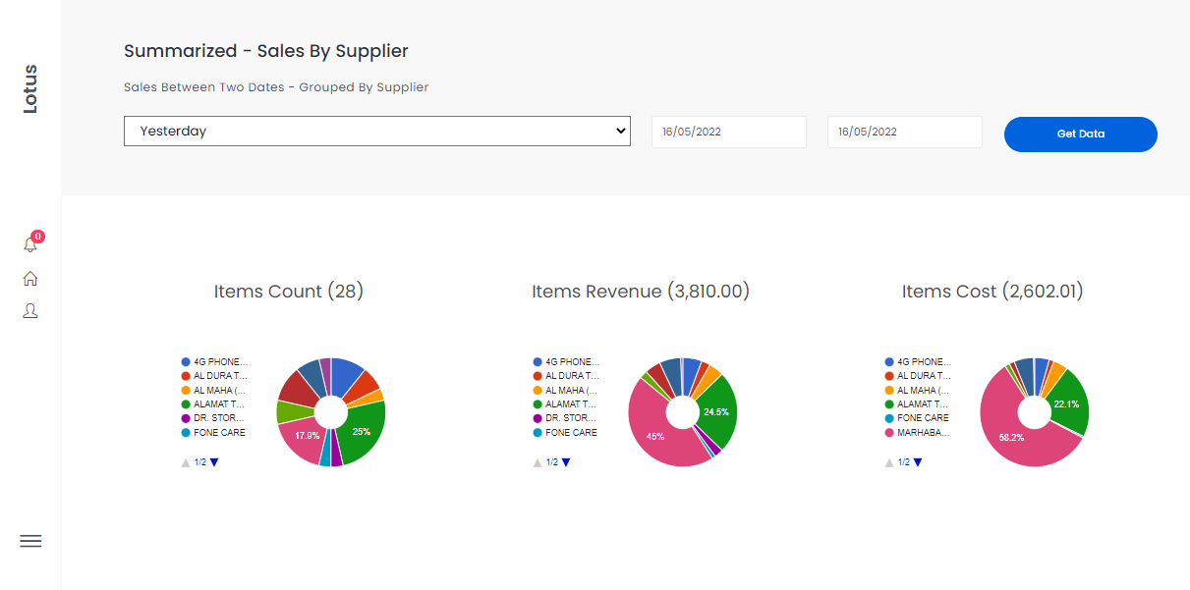
Task: Click AL MAHA legend label in Items Cost
Action: (925, 390)
